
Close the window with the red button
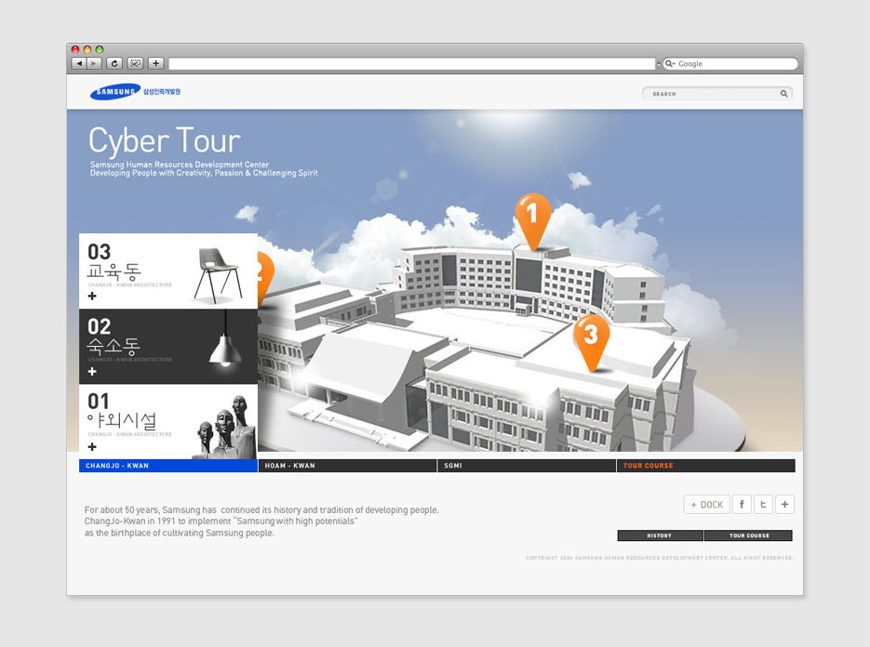point(75,49)
